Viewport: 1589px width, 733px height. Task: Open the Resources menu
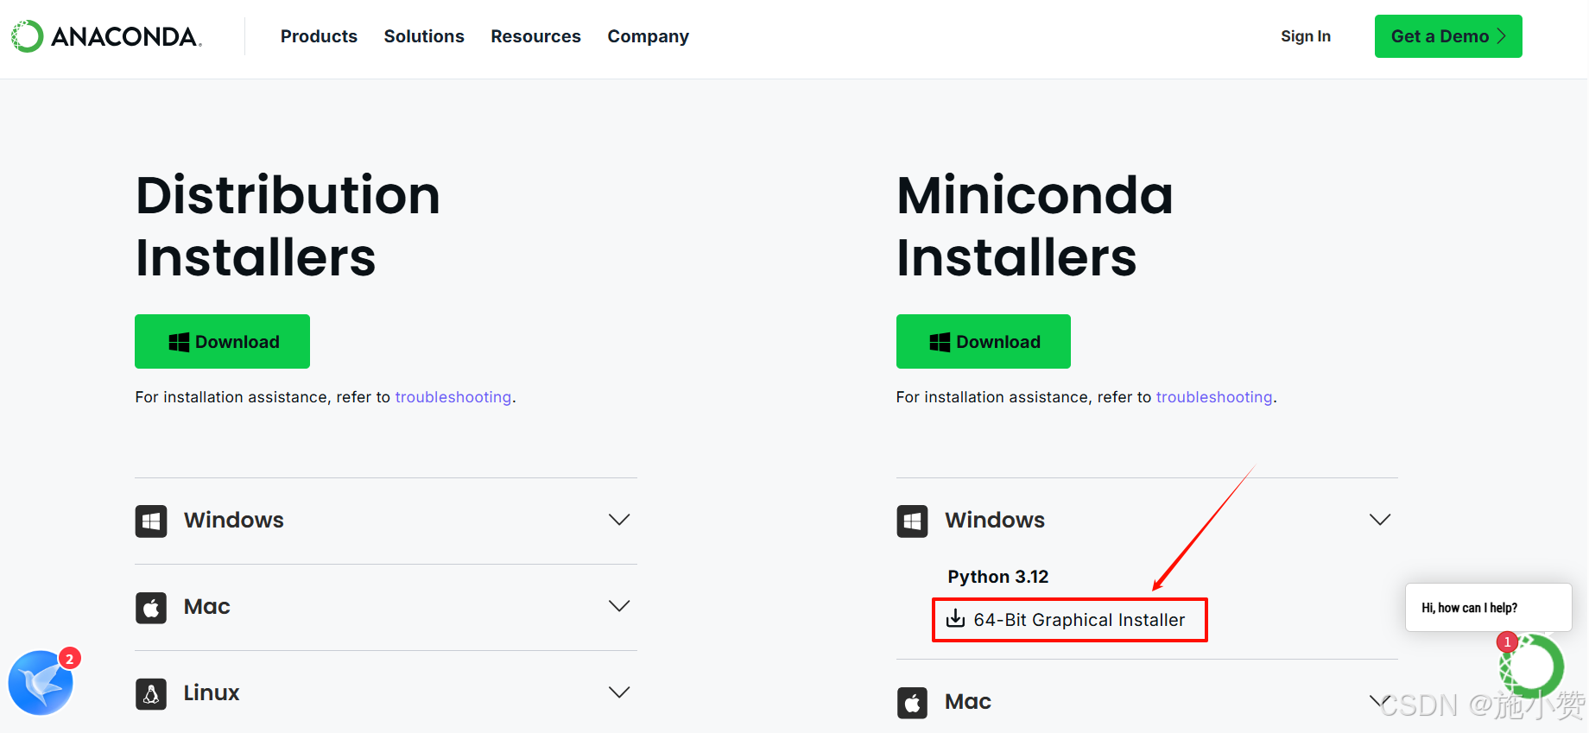[535, 36]
